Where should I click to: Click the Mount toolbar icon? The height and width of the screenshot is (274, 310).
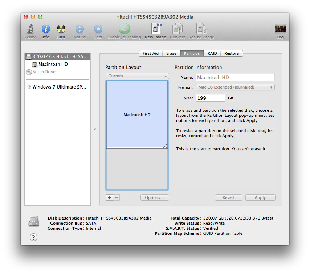coord(79,29)
